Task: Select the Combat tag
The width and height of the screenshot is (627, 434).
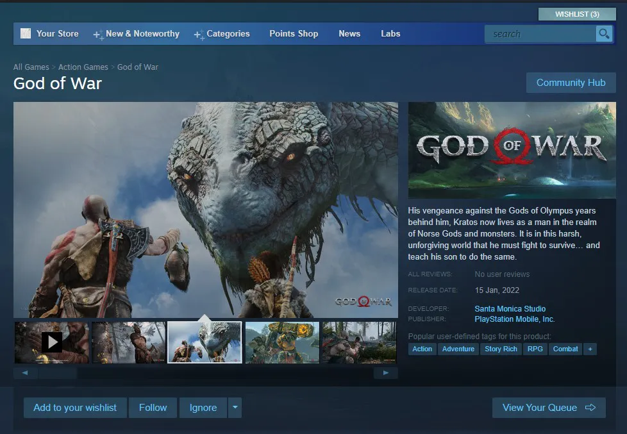Action: 565,349
